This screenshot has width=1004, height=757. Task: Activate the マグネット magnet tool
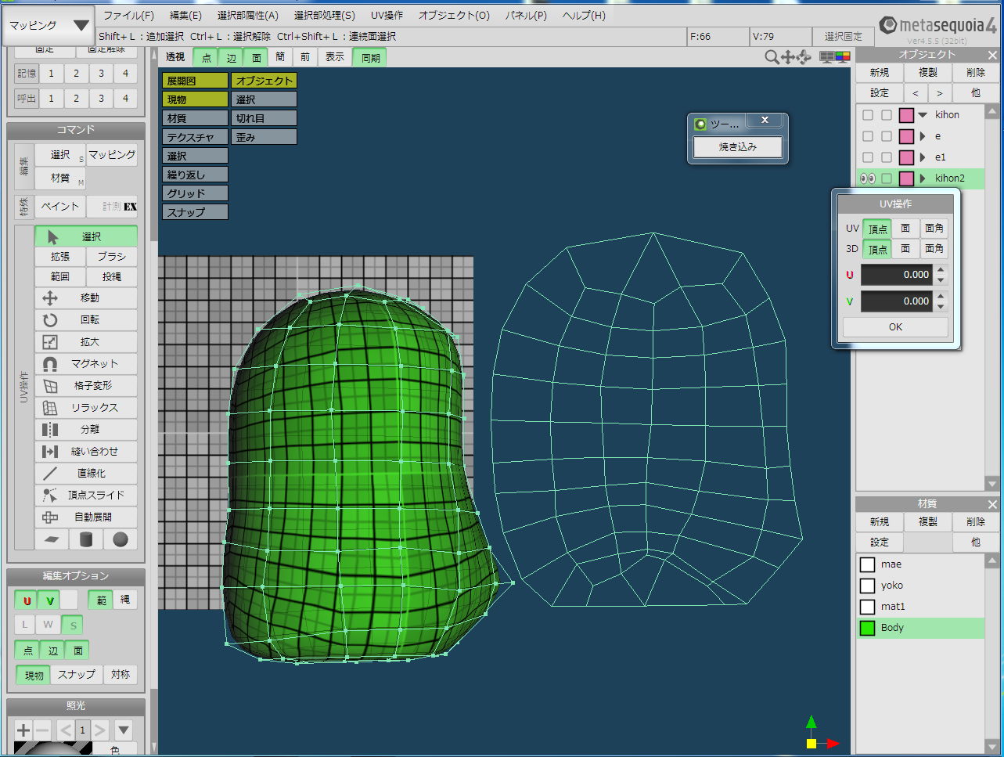point(86,364)
